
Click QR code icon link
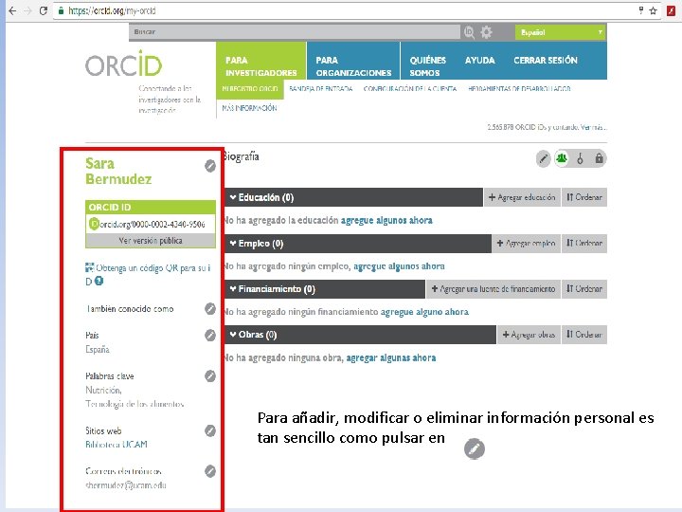click(x=90, y=267)
